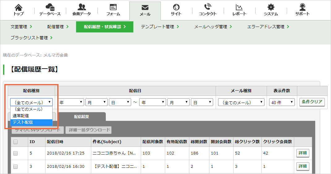Click the 開封会員数 column header
The width and height of the screenshot is (331, 174).
click(x=221, y=142)
